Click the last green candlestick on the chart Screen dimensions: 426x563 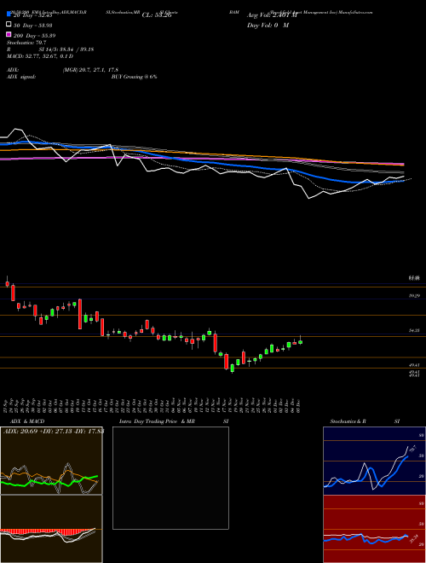tap(301, 342)
